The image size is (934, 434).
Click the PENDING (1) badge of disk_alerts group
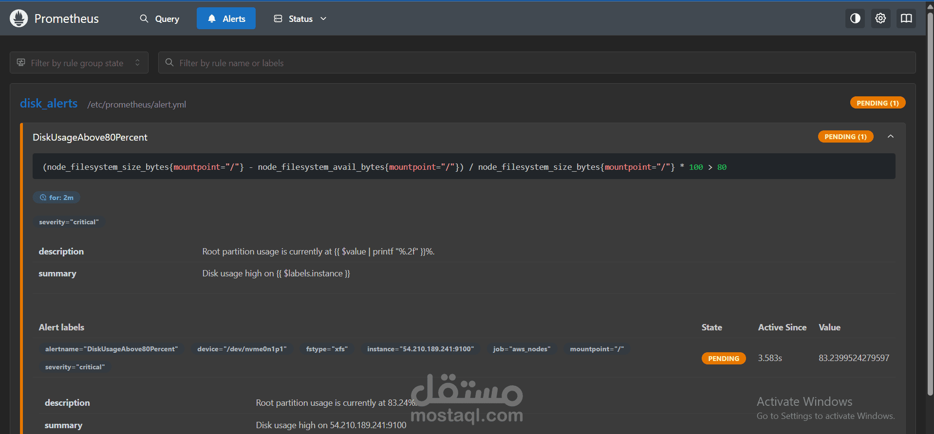coord(878,103)
